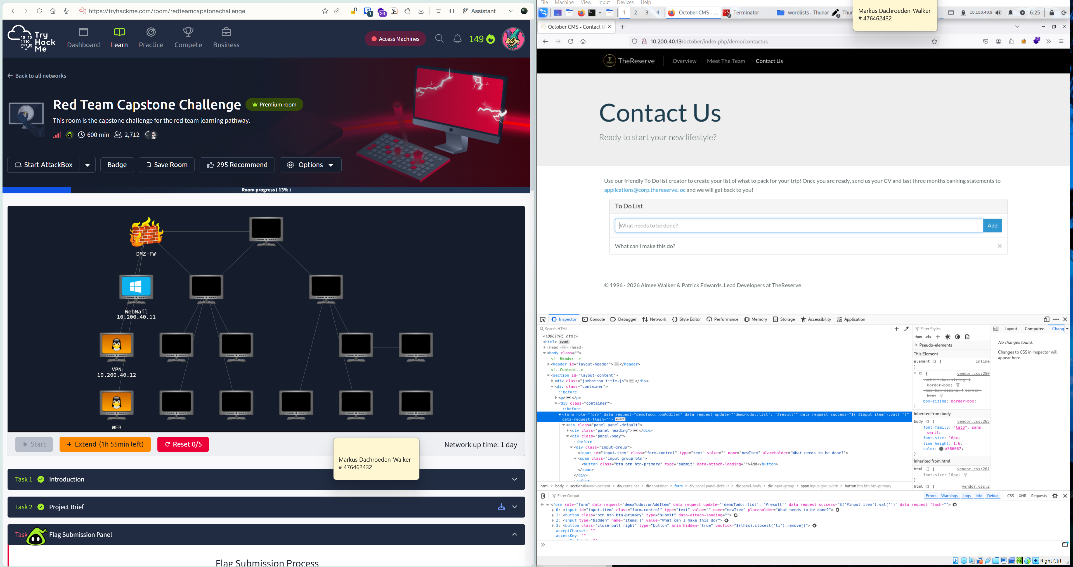Clear console output with the trash icon
The image size is (1073, 567).
pos(543,496)
